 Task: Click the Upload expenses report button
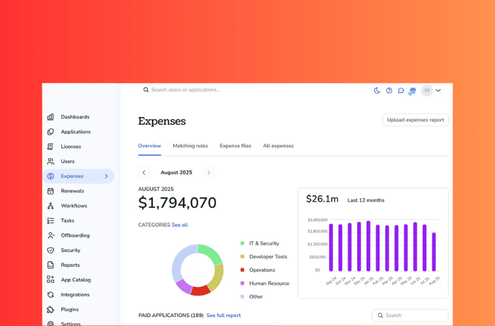point(415,120)
